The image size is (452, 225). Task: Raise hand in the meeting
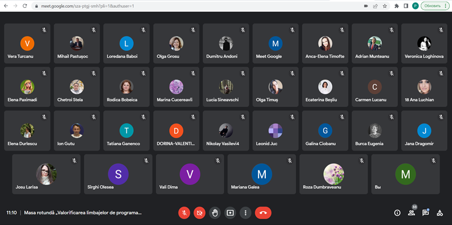[214, 213]
